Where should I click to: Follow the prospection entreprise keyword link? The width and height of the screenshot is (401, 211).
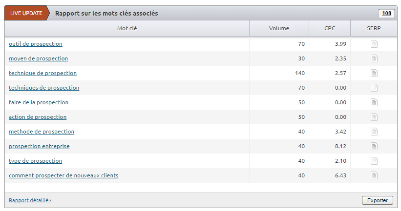click(x=39, y=146)
